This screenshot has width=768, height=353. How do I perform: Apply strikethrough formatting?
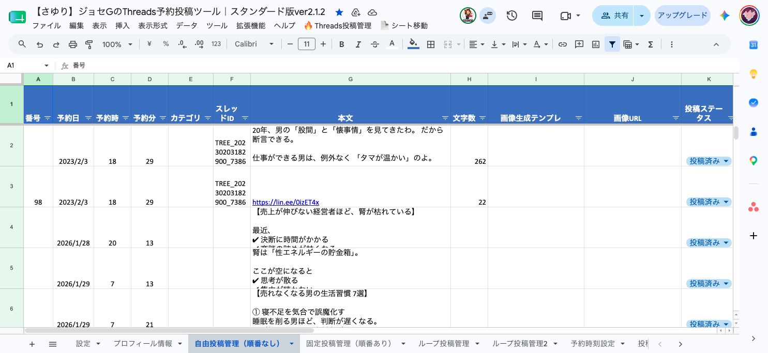point(375,44)
